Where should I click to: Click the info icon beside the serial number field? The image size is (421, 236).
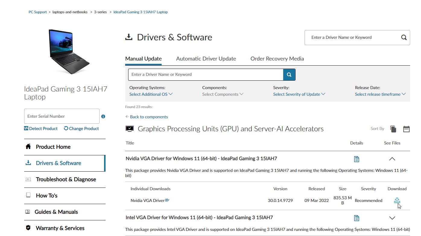[x=103, y=116]
